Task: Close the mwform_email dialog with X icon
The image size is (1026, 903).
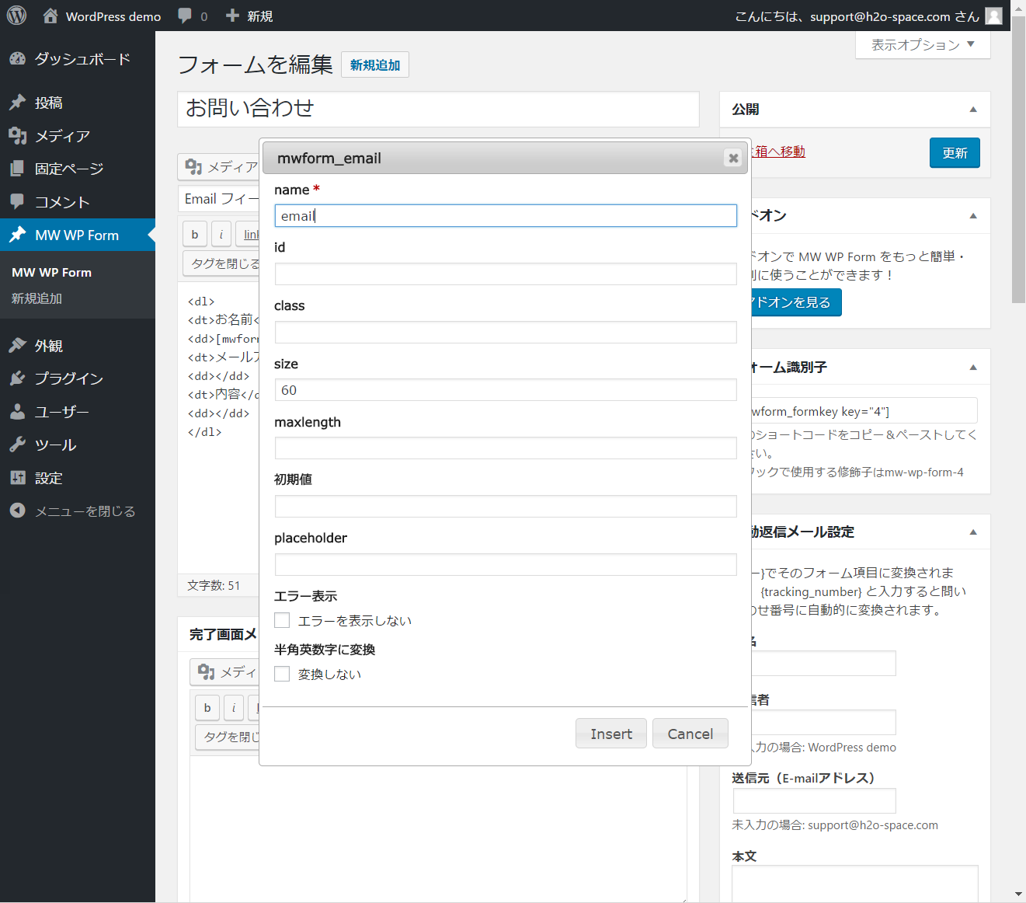Action: (732, 158)
